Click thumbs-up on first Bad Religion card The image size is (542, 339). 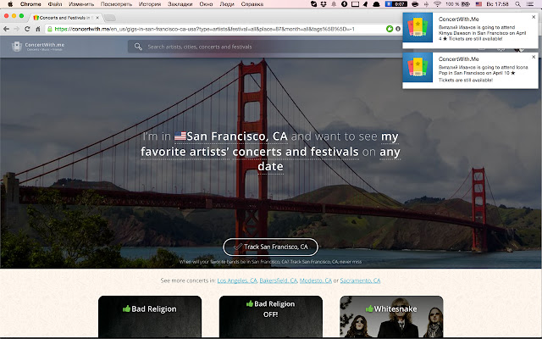pos(126,308)
